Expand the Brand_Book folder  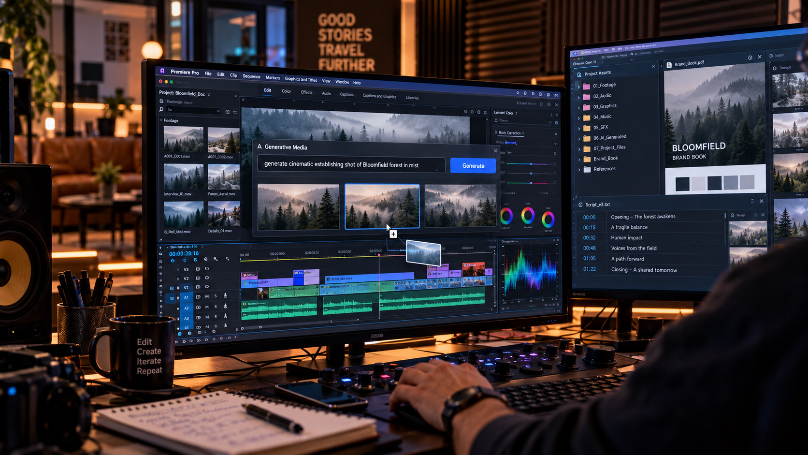(579, 159)
